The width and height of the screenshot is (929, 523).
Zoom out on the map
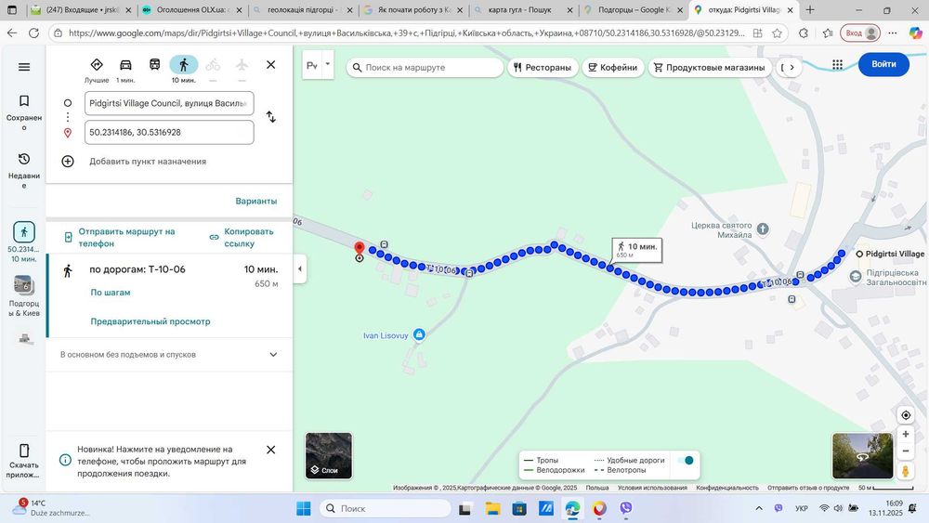click(905, 451)
